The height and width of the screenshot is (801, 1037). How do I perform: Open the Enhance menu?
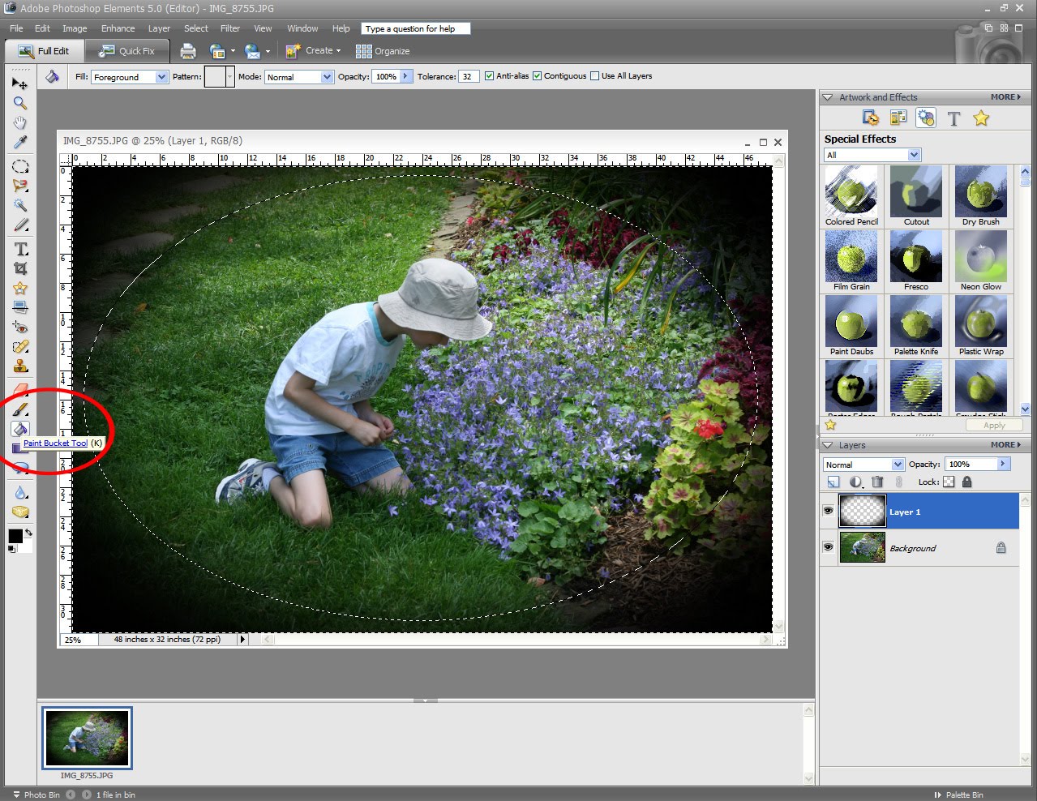tap(118, 28)
